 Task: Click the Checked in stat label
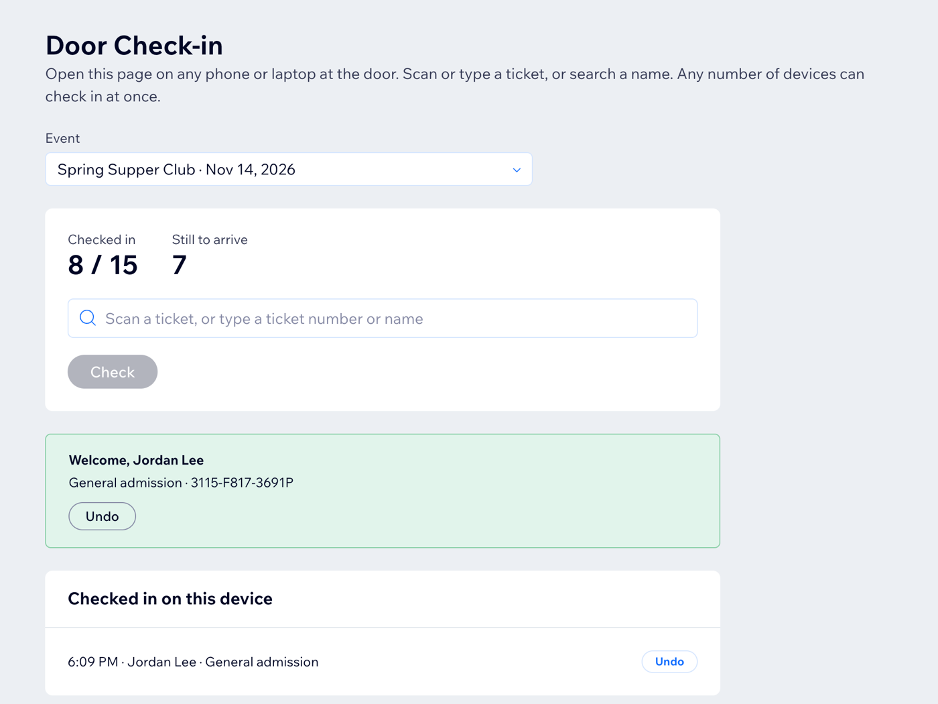(102, 239)
